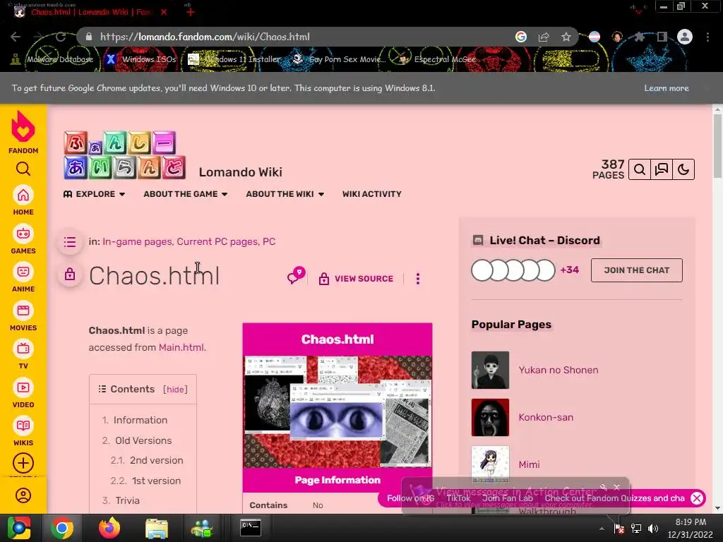The width and height of the screenshot is (723, 542).
Task: Open the Malware Database bookmark
Action: click(x=52, y=59)
